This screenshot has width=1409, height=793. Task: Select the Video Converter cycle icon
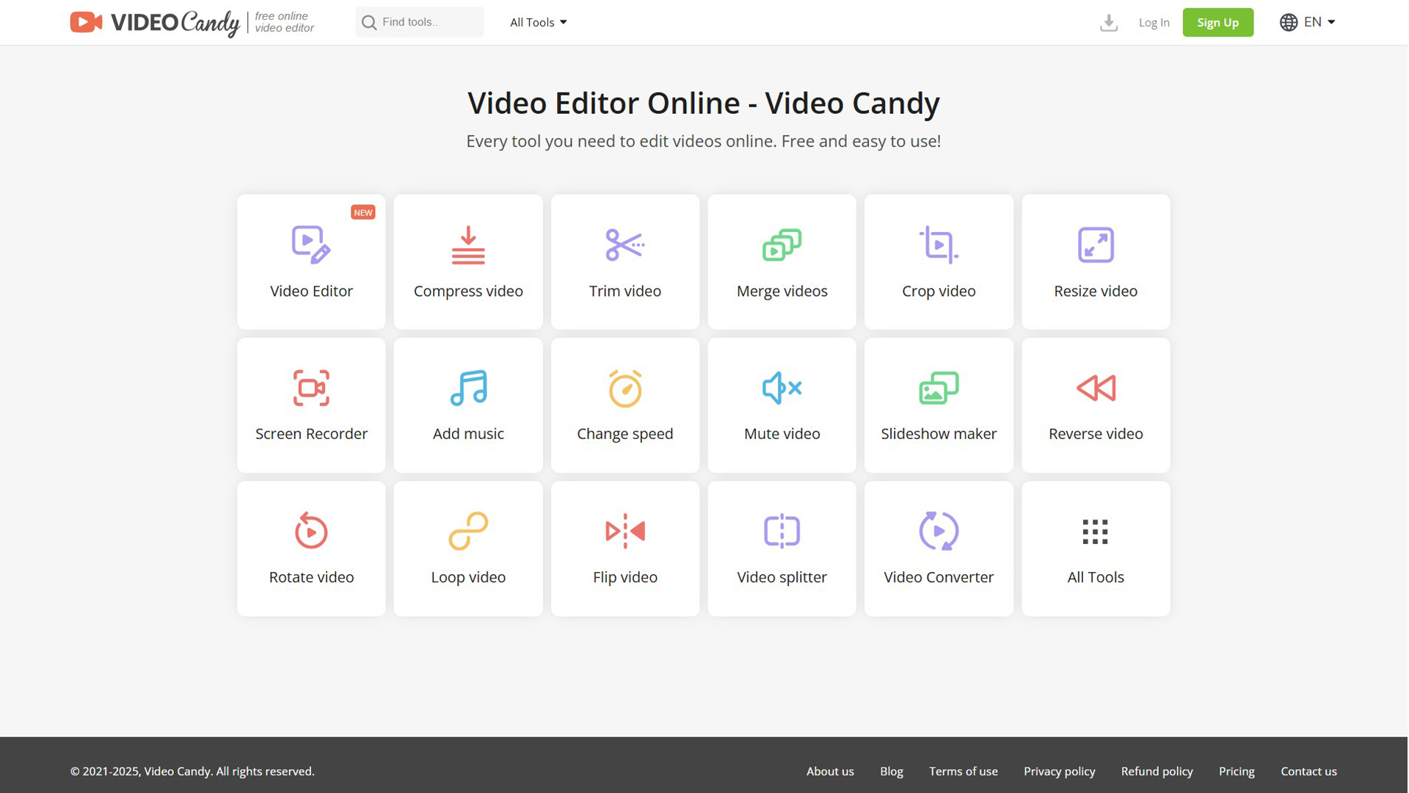(x=939, y=531)
